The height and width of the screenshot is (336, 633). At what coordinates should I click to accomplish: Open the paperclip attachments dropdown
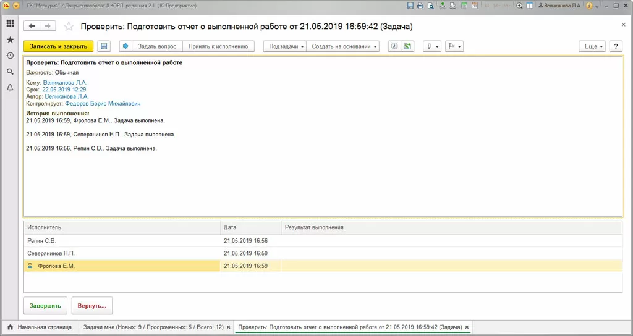click(432, 46)
